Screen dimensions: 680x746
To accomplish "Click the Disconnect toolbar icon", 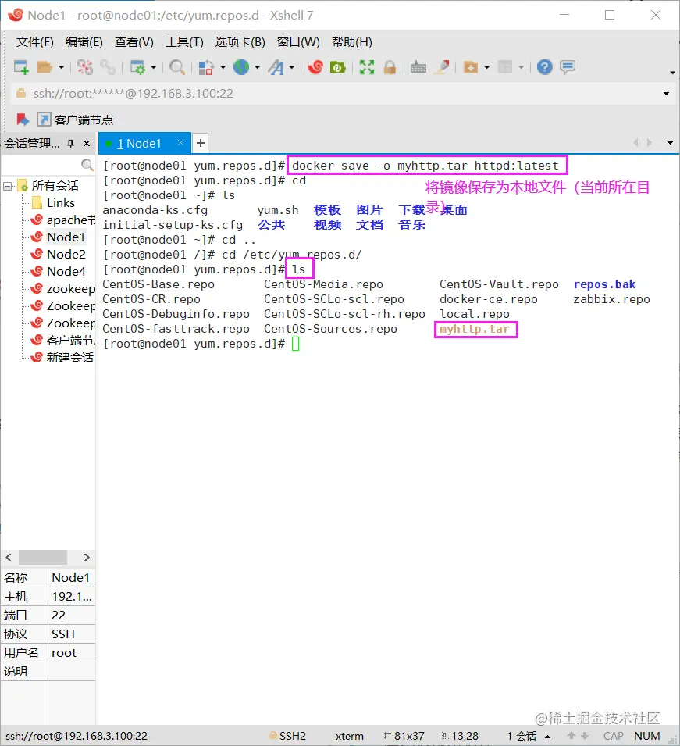I will [85, 67].
